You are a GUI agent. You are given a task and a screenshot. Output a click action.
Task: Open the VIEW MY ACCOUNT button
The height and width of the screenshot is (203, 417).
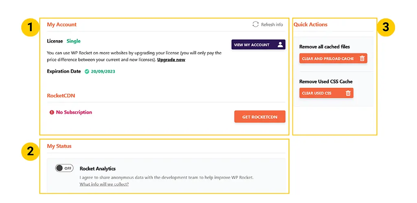click(x=258, y=45)
